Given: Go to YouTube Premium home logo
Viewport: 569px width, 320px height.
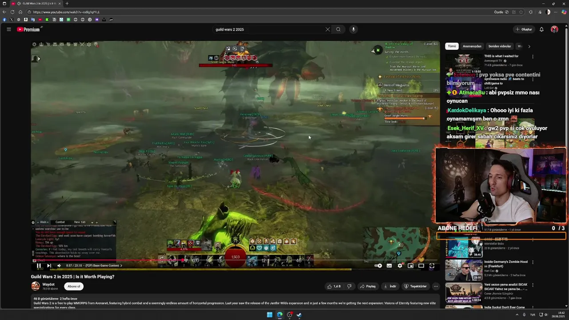Looking at the screenshot, I should click(29, 29).
